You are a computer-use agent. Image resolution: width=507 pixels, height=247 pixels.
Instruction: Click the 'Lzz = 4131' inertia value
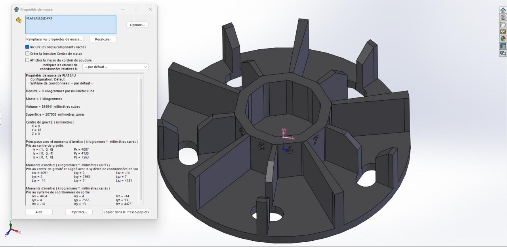(124, 181)
